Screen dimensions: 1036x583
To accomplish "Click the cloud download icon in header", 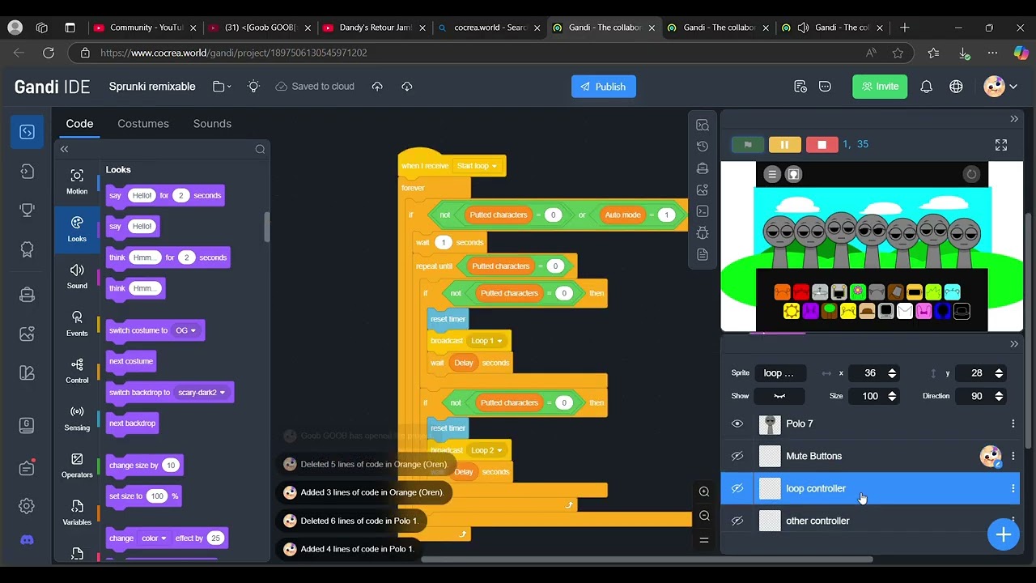I will click(407, 87).
